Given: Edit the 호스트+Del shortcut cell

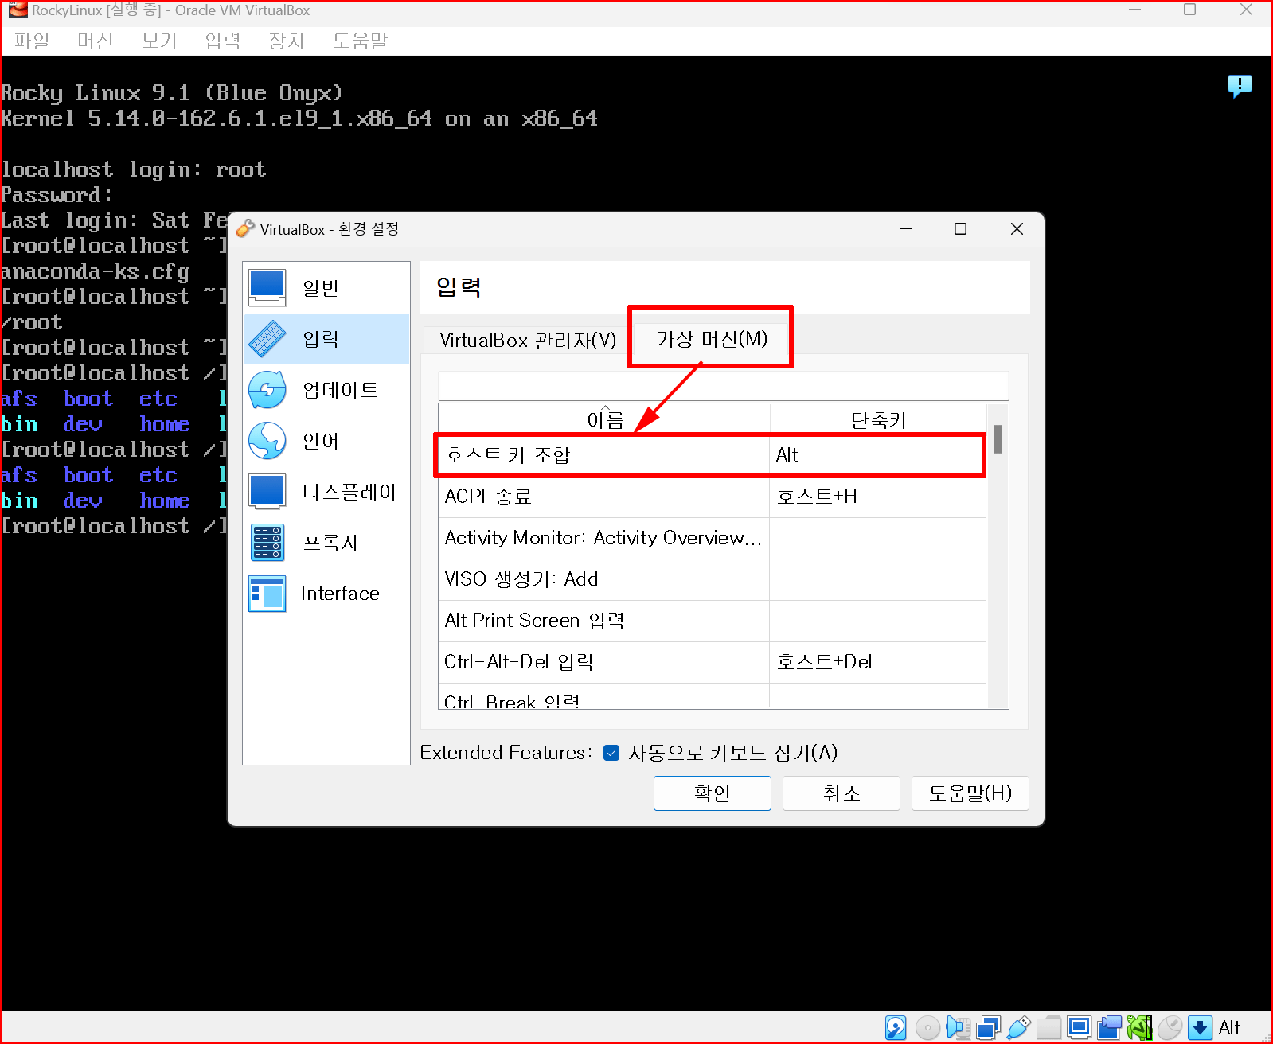Looking at the screenshot, I should pos(878,662).
